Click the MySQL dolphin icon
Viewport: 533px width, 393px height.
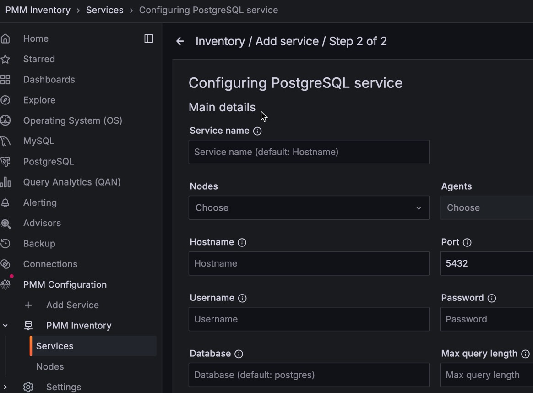pos(5,141)
